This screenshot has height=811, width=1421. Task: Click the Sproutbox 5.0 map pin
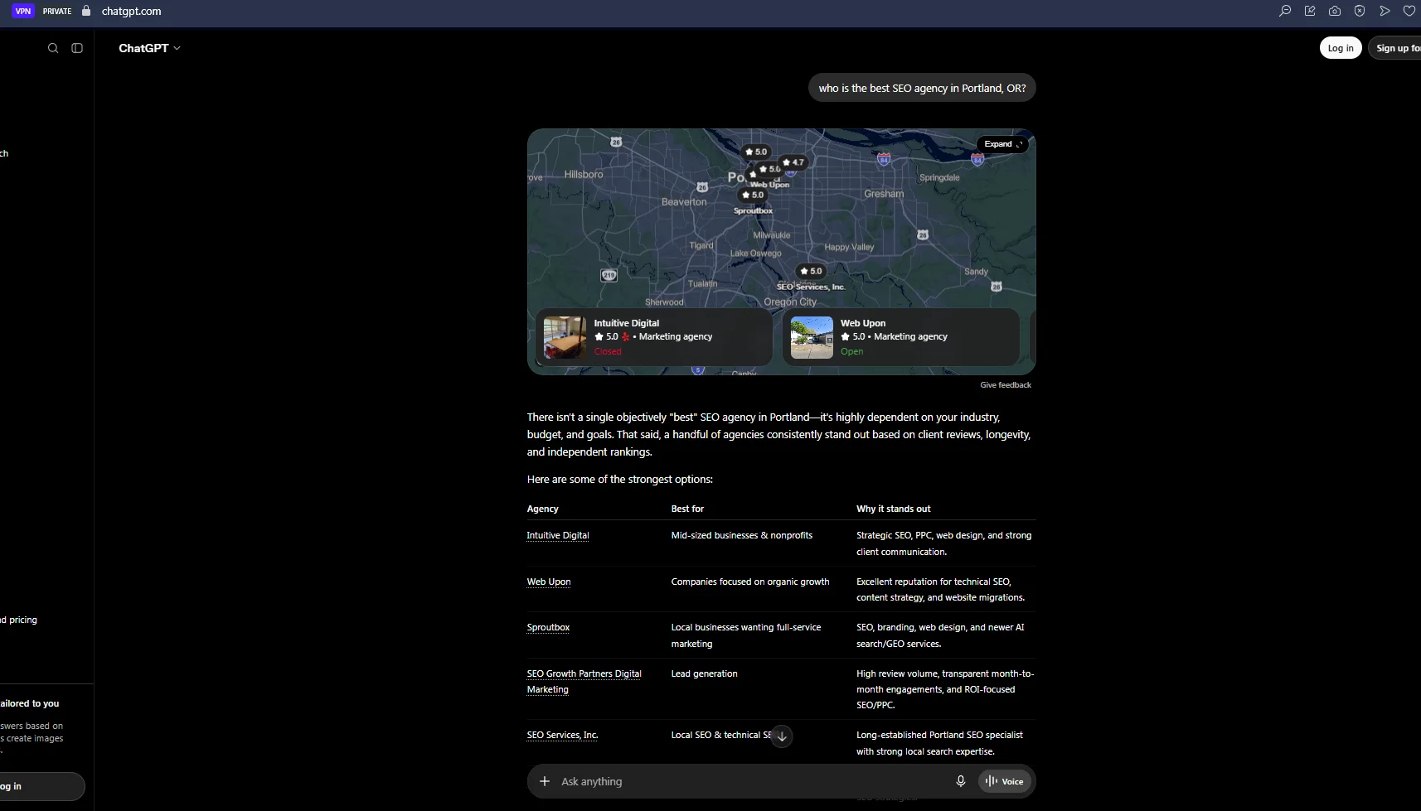pyautogui.click(x=753, y=195)
